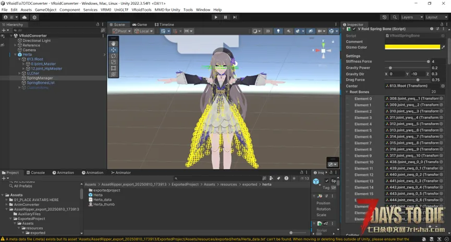Switch to the Game tab
Screen dimensions: 451x242
pos(140,25)
